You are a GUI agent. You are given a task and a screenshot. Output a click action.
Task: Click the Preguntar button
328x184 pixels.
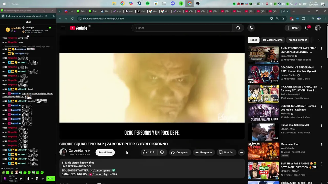coord(204,152)
